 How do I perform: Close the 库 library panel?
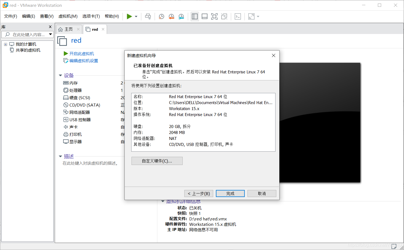(50, 27)
